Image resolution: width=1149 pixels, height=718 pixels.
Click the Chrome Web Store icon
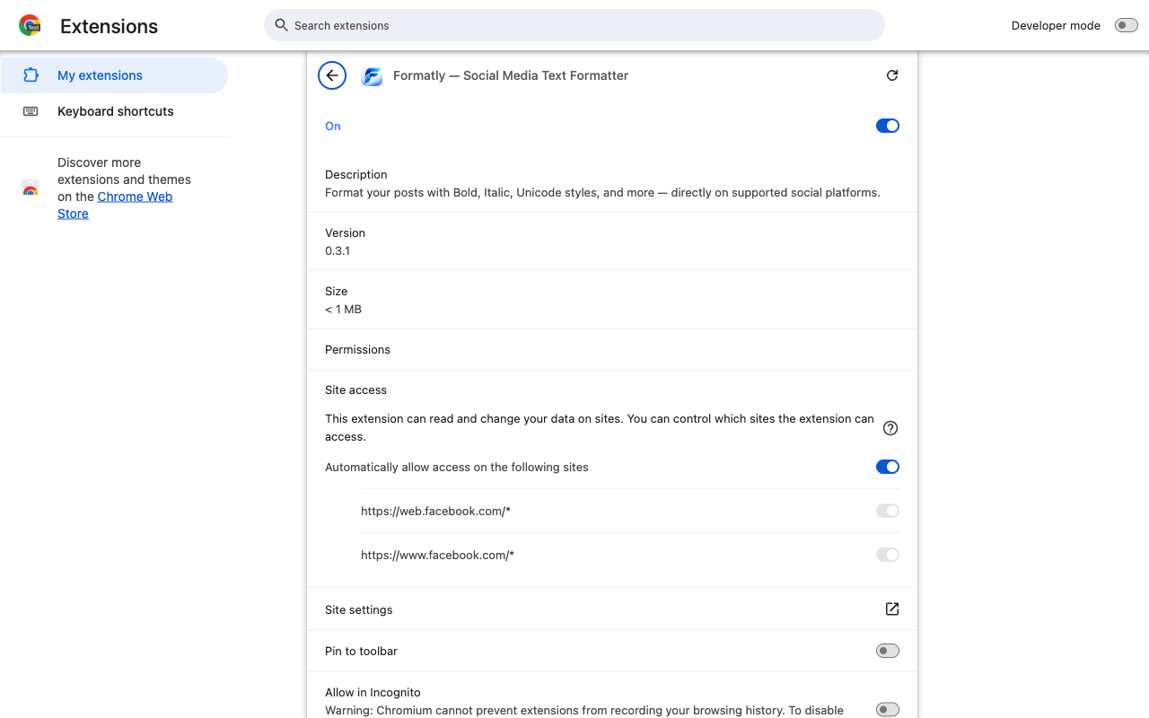coord(31,188)
